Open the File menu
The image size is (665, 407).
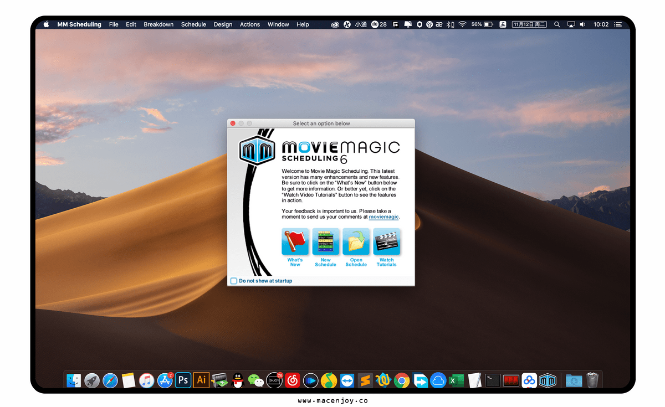point(114,24)
